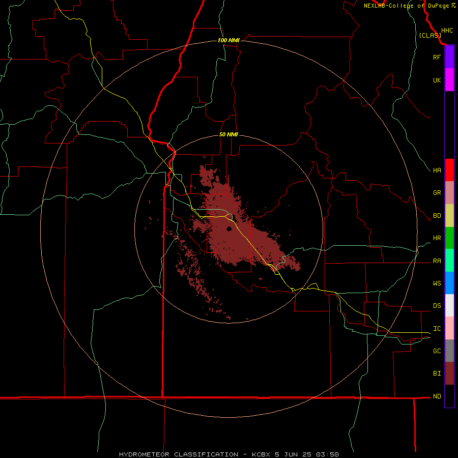Click the BI legend label
This screenshot has height=458, width=458.
tap(437, 374)
